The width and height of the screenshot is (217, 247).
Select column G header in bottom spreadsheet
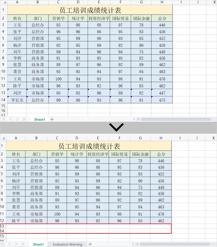coord(140,138)
